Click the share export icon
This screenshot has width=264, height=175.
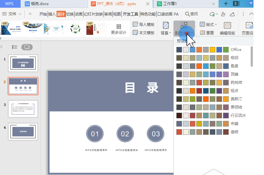point(232,14)
